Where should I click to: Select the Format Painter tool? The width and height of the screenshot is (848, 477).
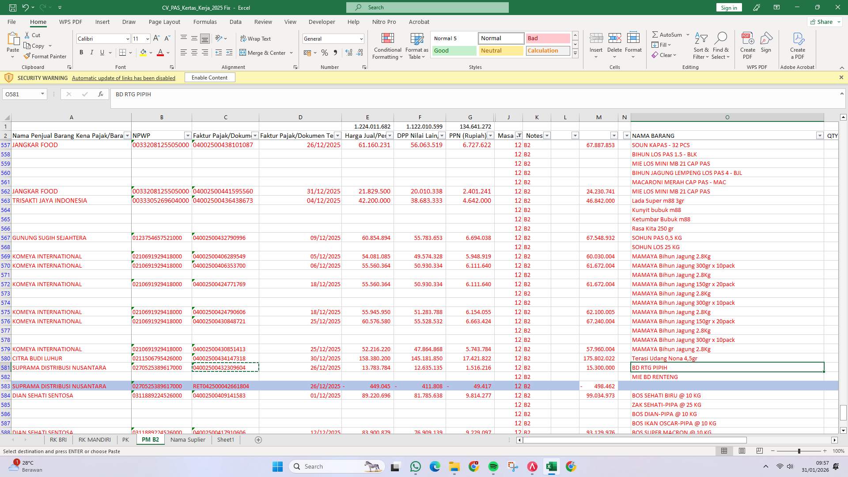pyautogui.click(x=45, y=56)
